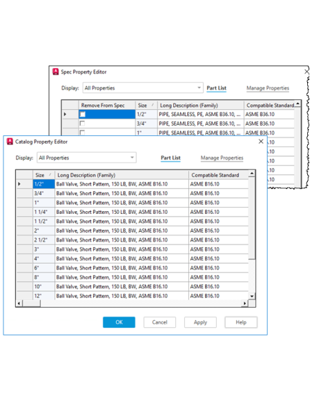312x403 pixels.
Task: Open Help for Catalog Property Editor
Action: 241,322
